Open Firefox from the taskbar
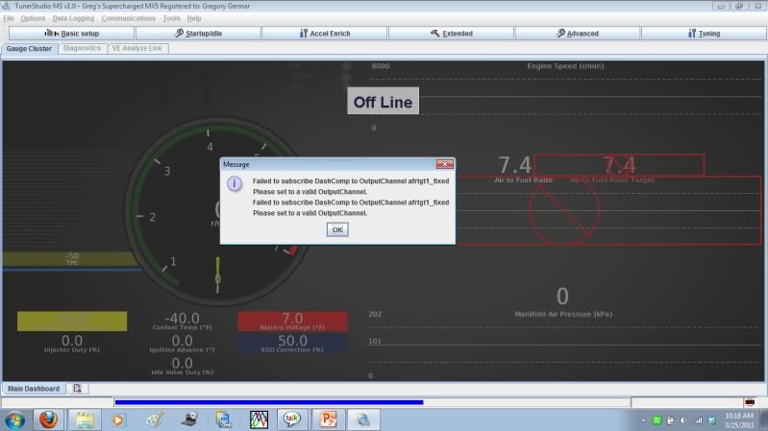 click(49, 419)
